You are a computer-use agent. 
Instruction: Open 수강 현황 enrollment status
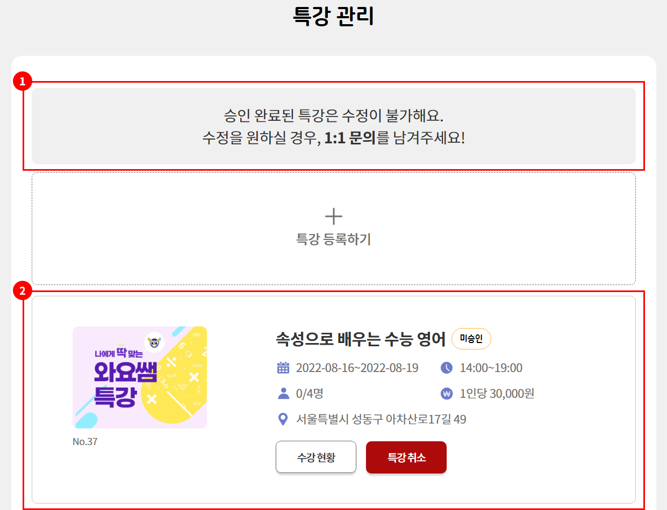point(316,457)
